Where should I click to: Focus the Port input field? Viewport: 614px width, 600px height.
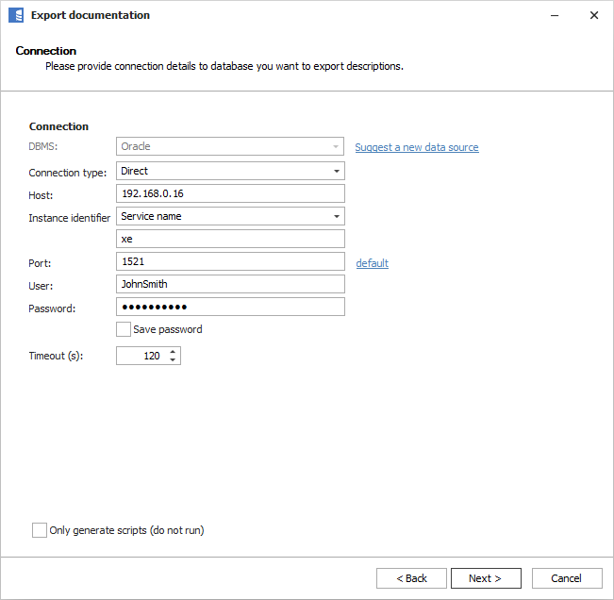[x=230, y=261]
